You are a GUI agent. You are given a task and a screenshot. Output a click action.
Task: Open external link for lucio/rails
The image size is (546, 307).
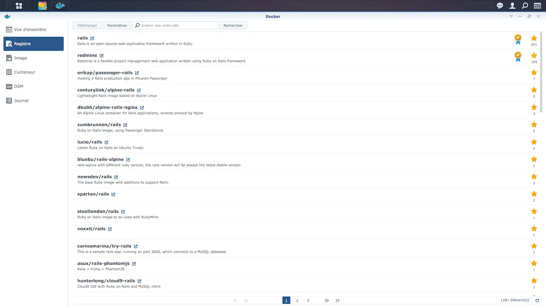click(x=107, y=142)
